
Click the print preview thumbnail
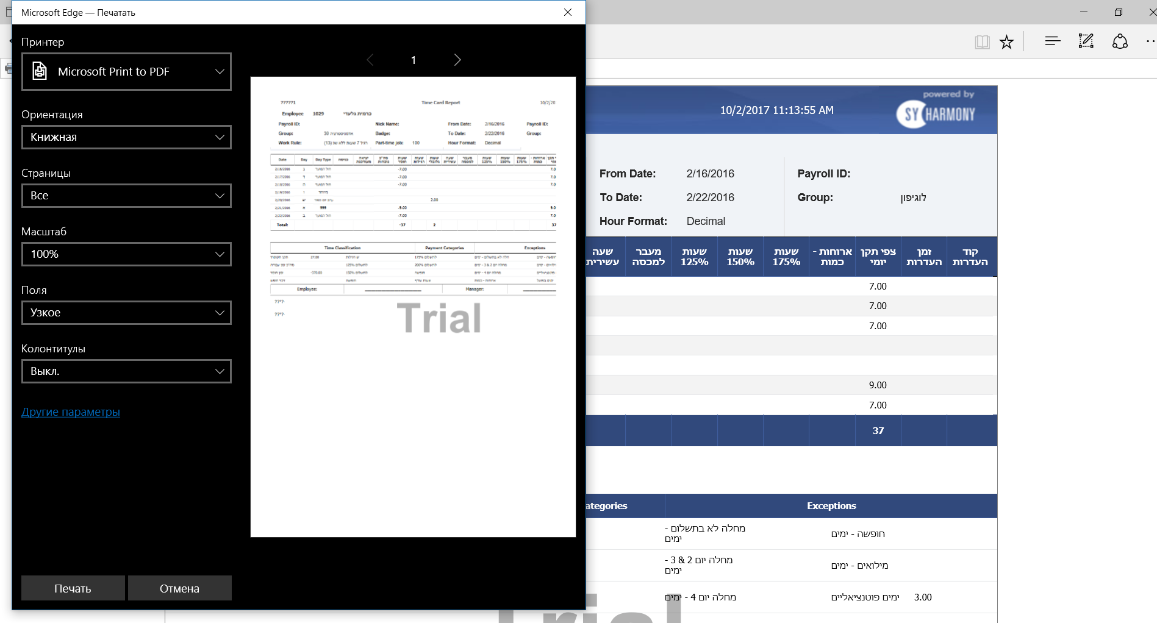pos(413,307)
